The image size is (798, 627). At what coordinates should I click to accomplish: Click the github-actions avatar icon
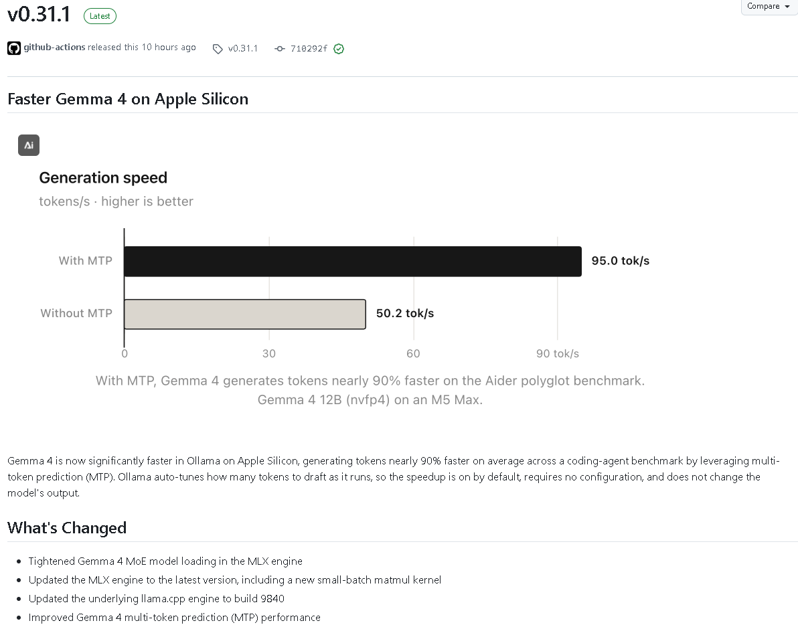tap(14, 48)
